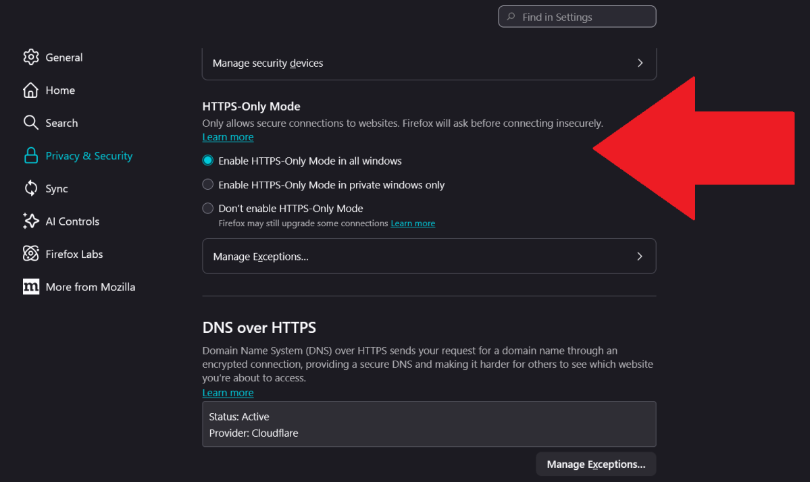Choose Don't enable HTTPS-Only Mode
Image resolution: width=810 pixels, height=482 pixels.
207,208
